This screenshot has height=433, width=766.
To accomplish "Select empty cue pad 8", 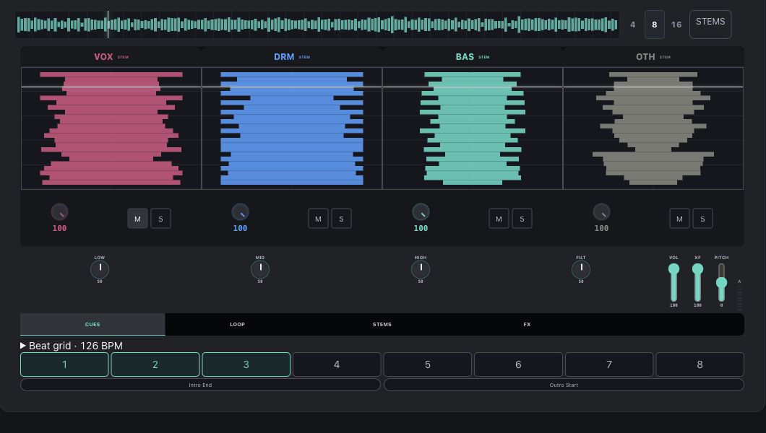I will [700, 364].
